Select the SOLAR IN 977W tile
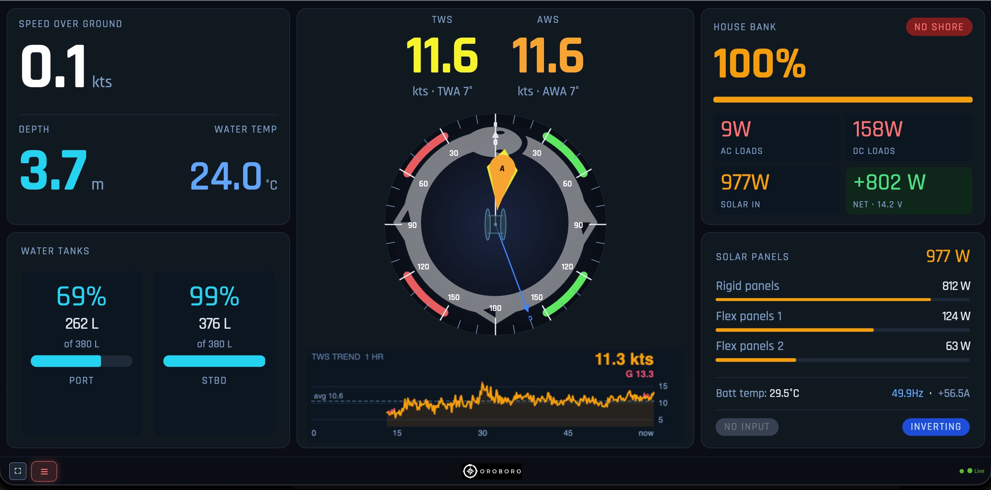Screen dimensions: 991x490 pos(777,191)
